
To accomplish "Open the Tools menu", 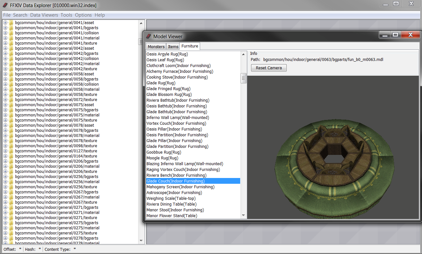I will tap(66, 15).
